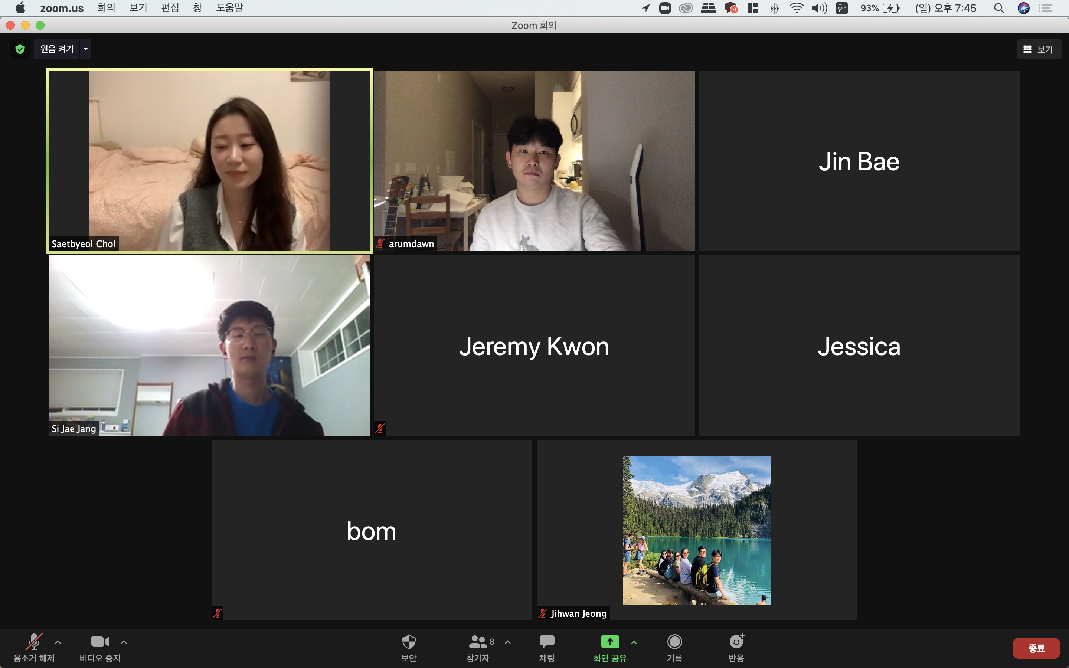Image resolution: width=1069 pixels, height=668 pixels.
Task: Click the green encryption shield icon
Action: 20,49
